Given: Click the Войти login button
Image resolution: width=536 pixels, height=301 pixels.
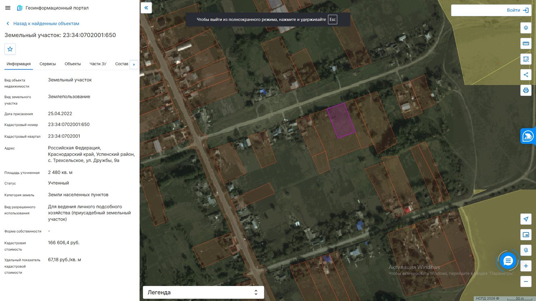Looking at the screenshot, I should click(x=517, y=10).
